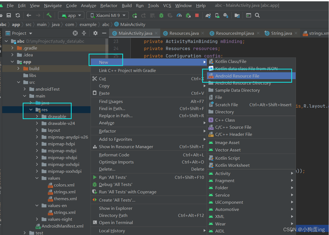This screenshot has width=329, height=235.
Task: Open the Xiaomi MI 9 device dropdown
Action: pos(108,16)
